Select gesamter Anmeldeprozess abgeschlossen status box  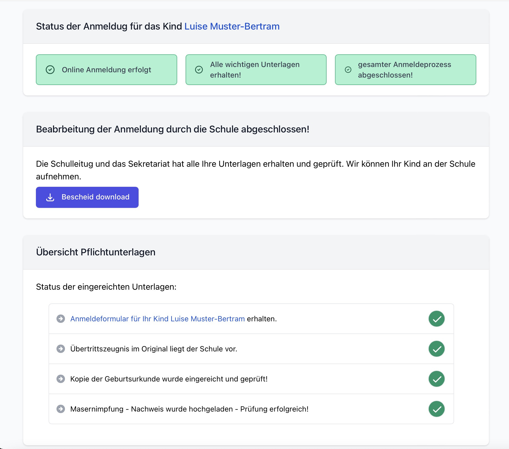point(405,70)
